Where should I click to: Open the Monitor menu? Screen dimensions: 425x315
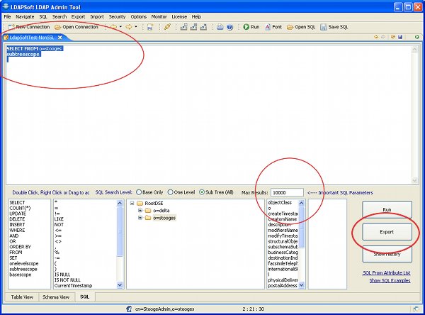coord(159,16)
